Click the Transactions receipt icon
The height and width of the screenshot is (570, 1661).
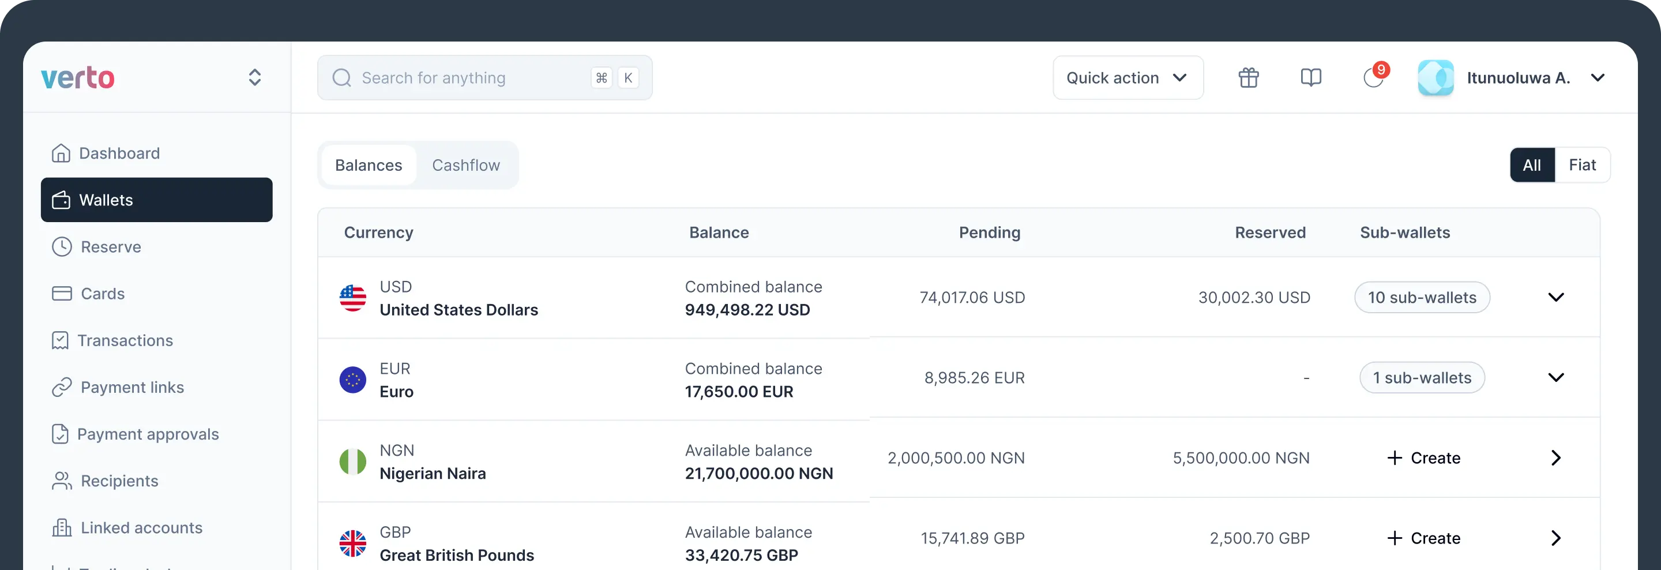pyautogui.click(x=59, y=340)
